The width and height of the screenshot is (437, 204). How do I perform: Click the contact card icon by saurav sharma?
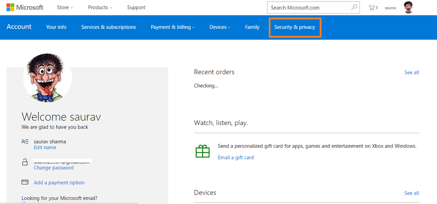point(25,141)
